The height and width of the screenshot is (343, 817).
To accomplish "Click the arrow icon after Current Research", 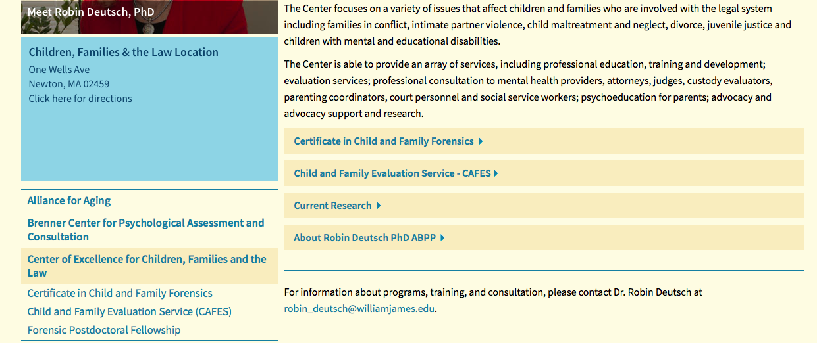I will (x=379, y=206).
